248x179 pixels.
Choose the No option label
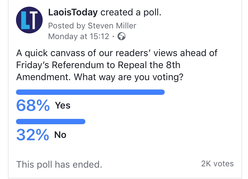tap(60, 135)
